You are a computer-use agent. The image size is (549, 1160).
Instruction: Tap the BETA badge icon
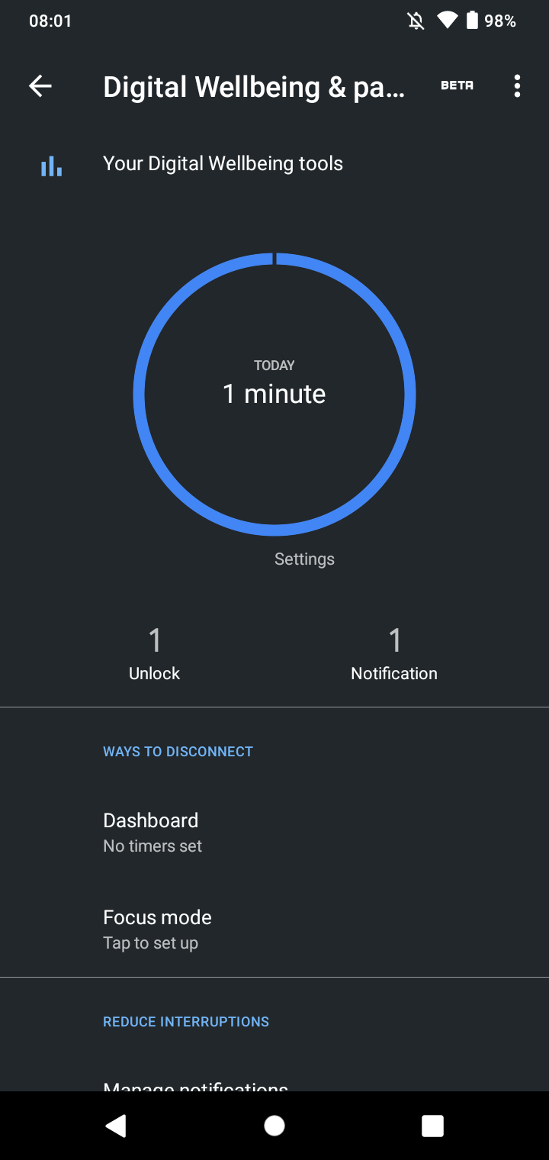[x=457, y=86]
